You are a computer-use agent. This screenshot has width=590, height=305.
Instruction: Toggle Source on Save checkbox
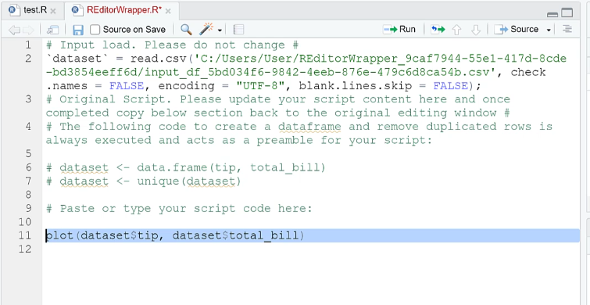(x=95, y=30)
